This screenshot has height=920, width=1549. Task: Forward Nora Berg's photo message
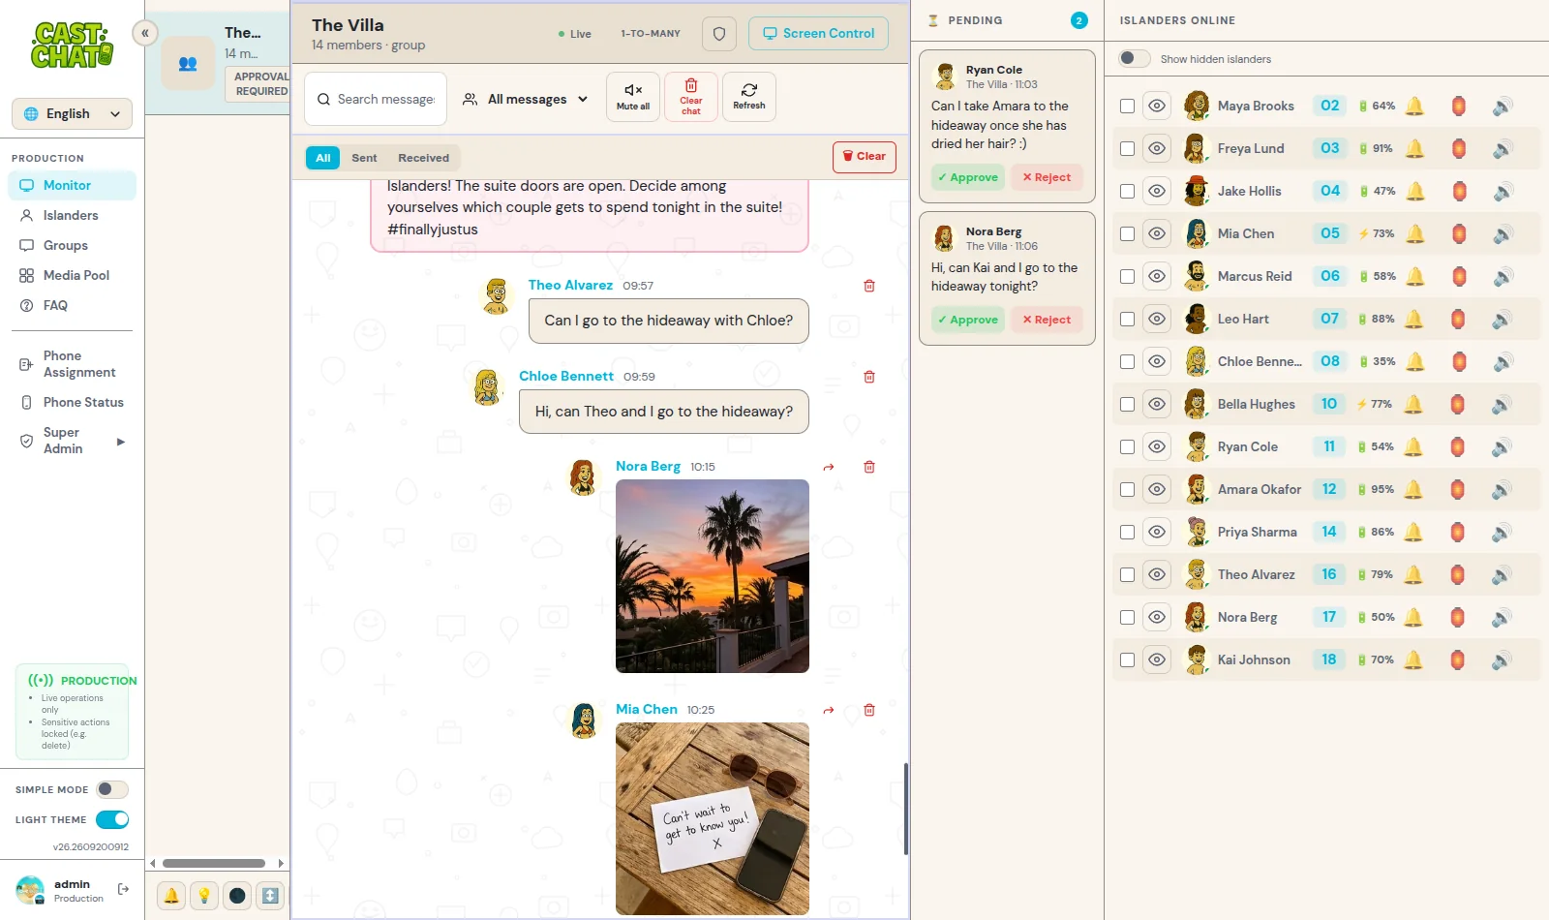(x=829, y=467)
